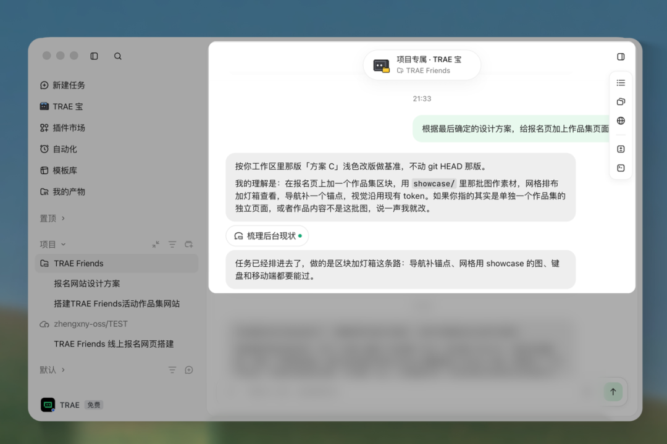Click the 新建任务 plus icon

click(44, 85)
